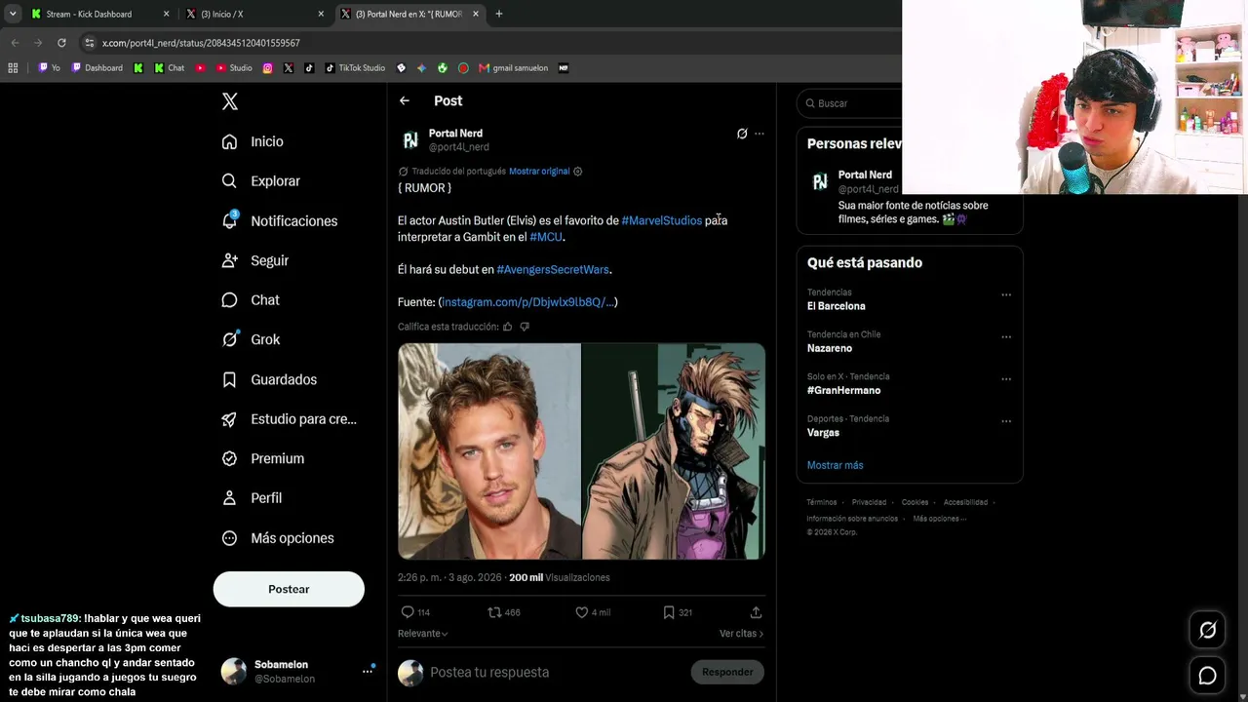
Task: Open the floating messages chat button
Action: tap(1207, 676)
